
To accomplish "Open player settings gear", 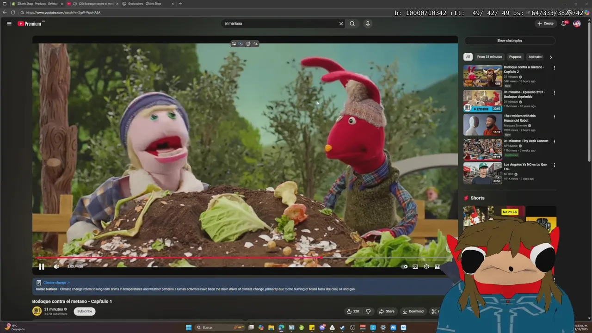I will (426, 266).
